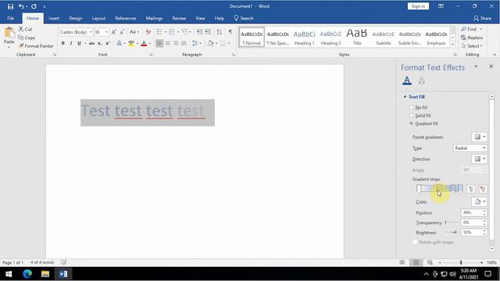Click the Share button

[483, 19]
